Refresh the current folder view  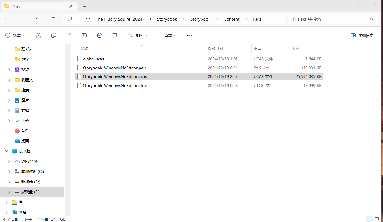click(53, 19)
